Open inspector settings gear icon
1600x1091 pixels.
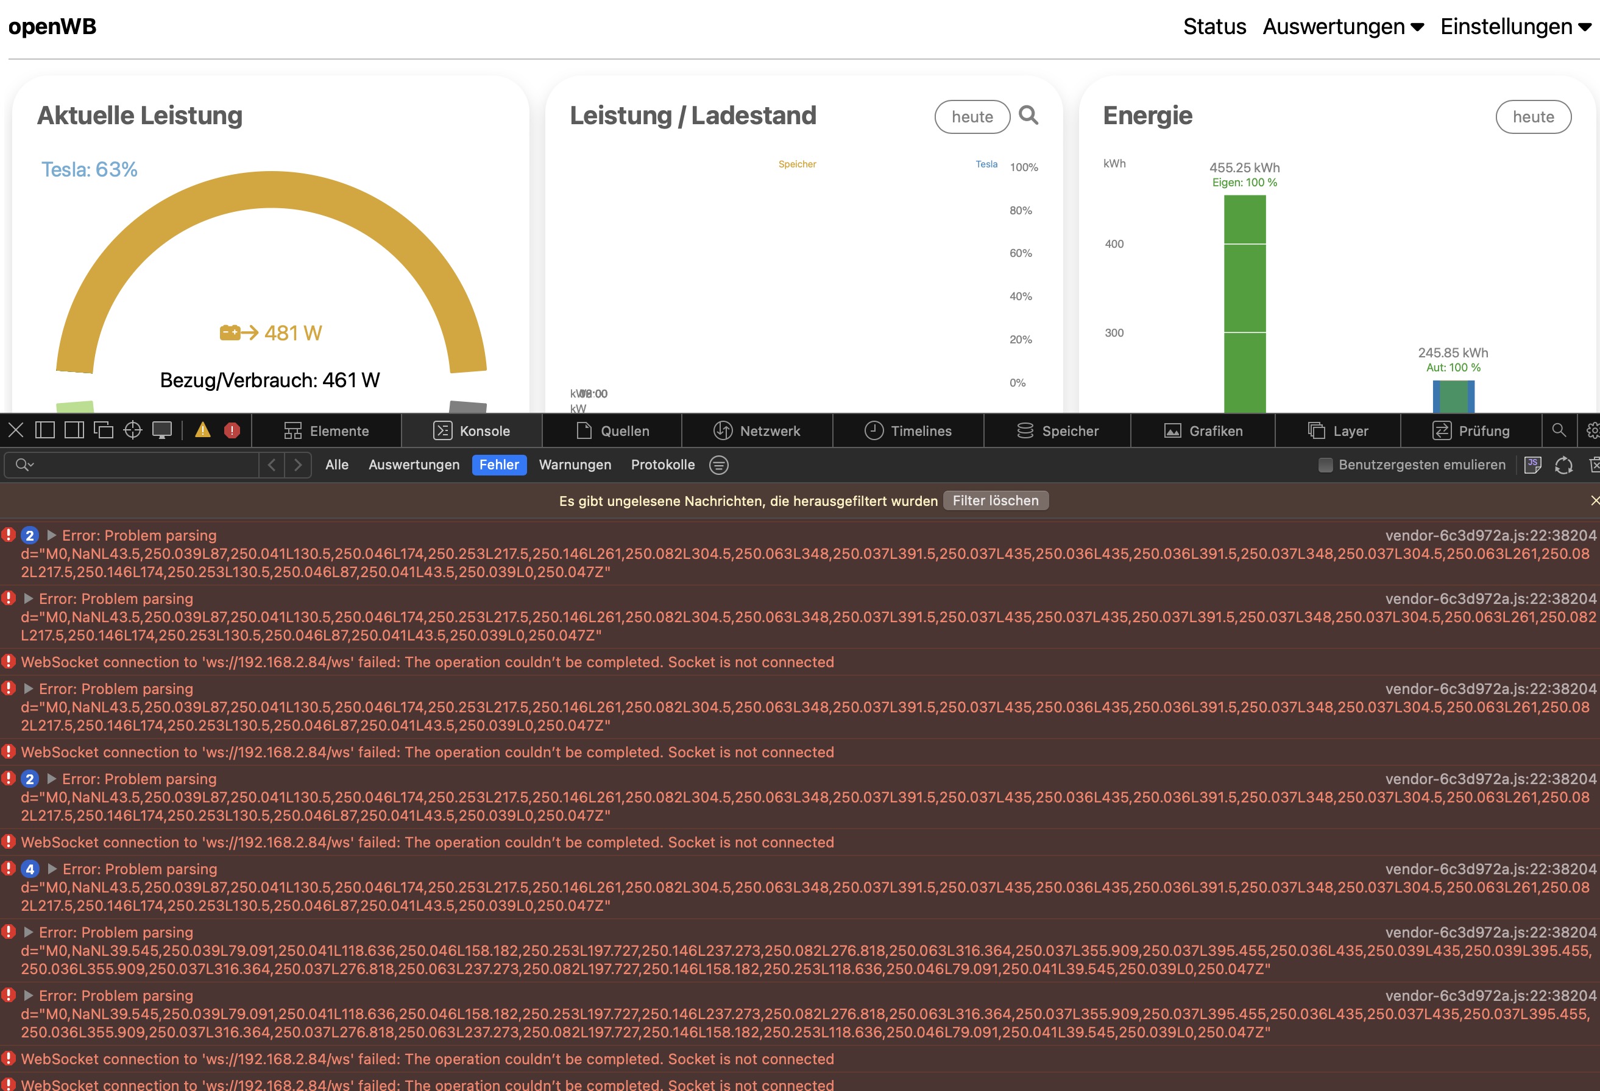1593,430
